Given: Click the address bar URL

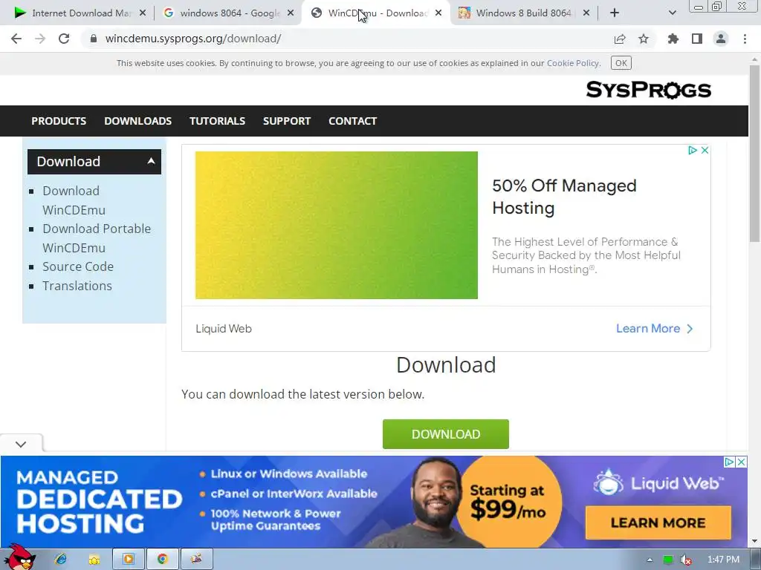Looking at the screenshot, I should (x=193, y=39).
